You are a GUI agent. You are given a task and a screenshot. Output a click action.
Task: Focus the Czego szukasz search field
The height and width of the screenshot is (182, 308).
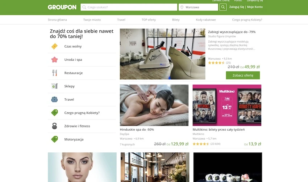point(129,7)
